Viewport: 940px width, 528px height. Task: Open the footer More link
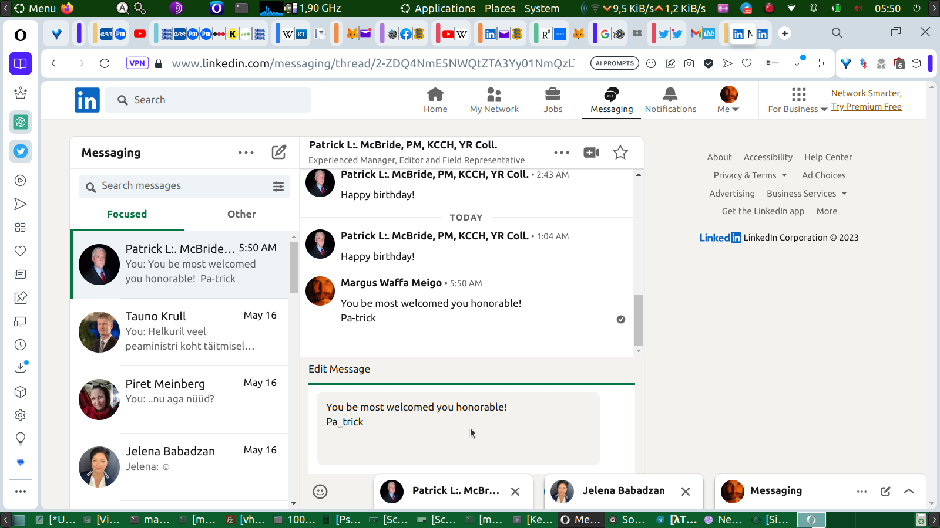[x=827, y=211]
